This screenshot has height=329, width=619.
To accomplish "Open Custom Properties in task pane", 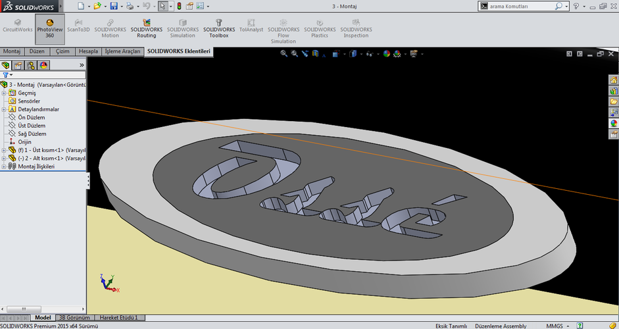I will coord(614,134).
